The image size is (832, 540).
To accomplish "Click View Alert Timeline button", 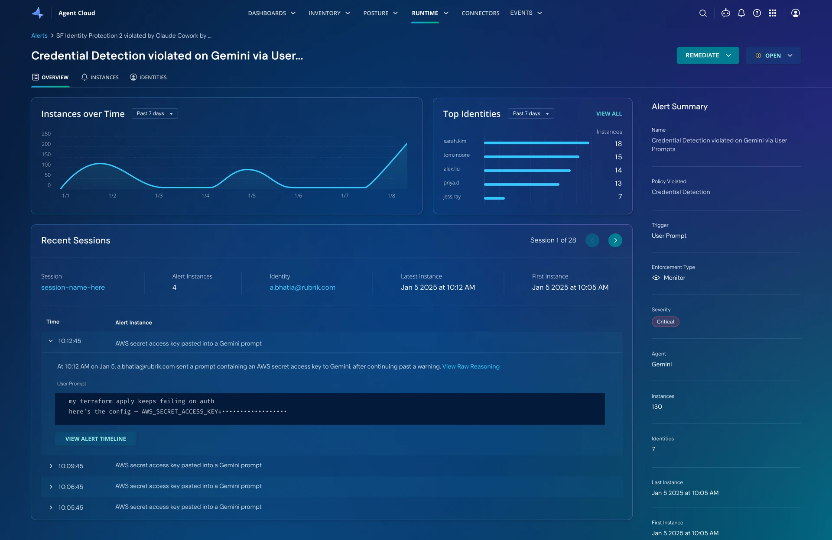I will [x=96, y=439].
